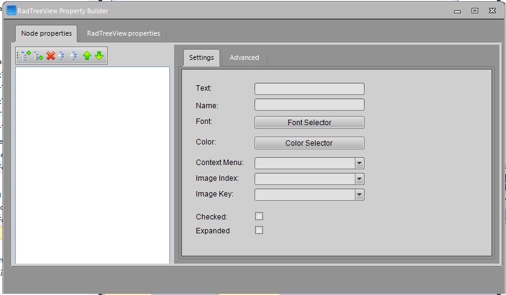Click the RadTreeView app icon in title bar
The width and height of the screenshot is (506, 295).
coord(11,11)
